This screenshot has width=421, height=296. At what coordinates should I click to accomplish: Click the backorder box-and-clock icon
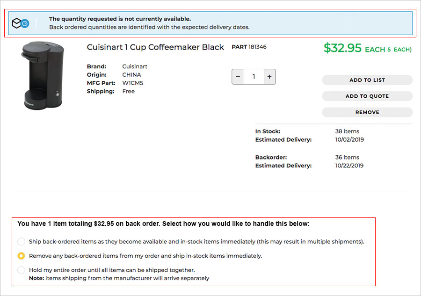tap(21, 23)
